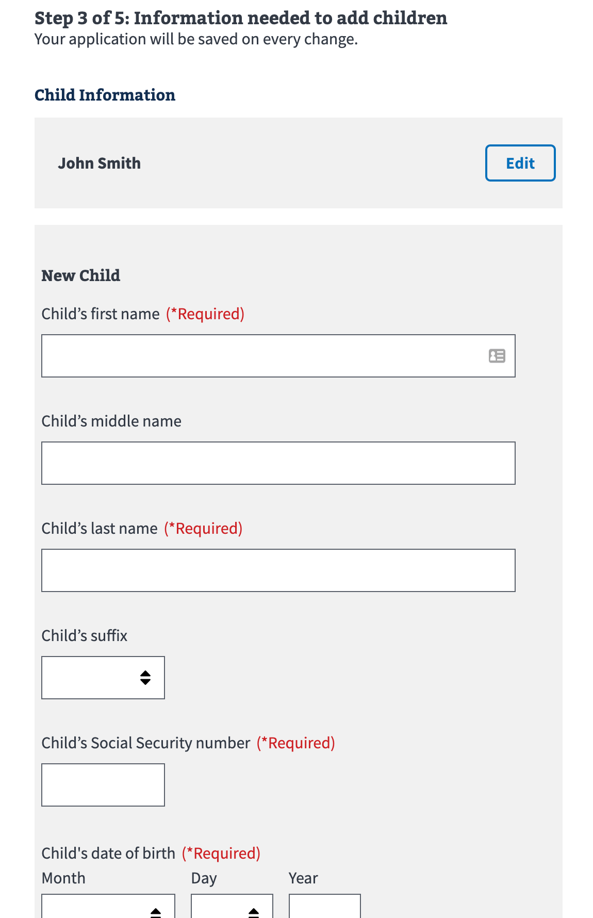
Task: Focus the Child's middle name input
Action: click(x=278, y=463)
